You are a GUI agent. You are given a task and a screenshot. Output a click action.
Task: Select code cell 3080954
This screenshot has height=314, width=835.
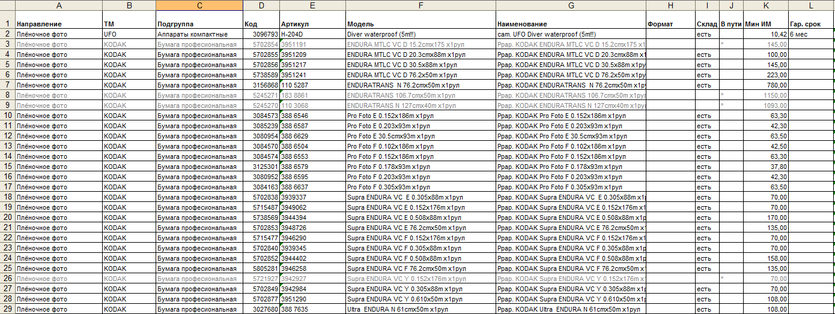(x=261, y=135)
